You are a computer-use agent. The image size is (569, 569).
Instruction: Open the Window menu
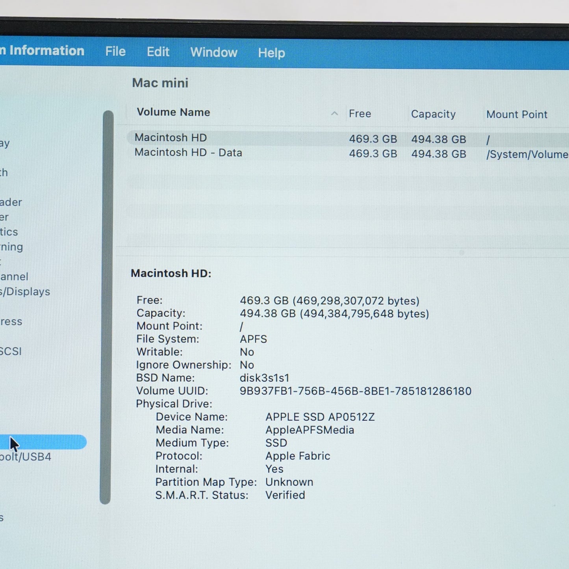tap(214, 52)
